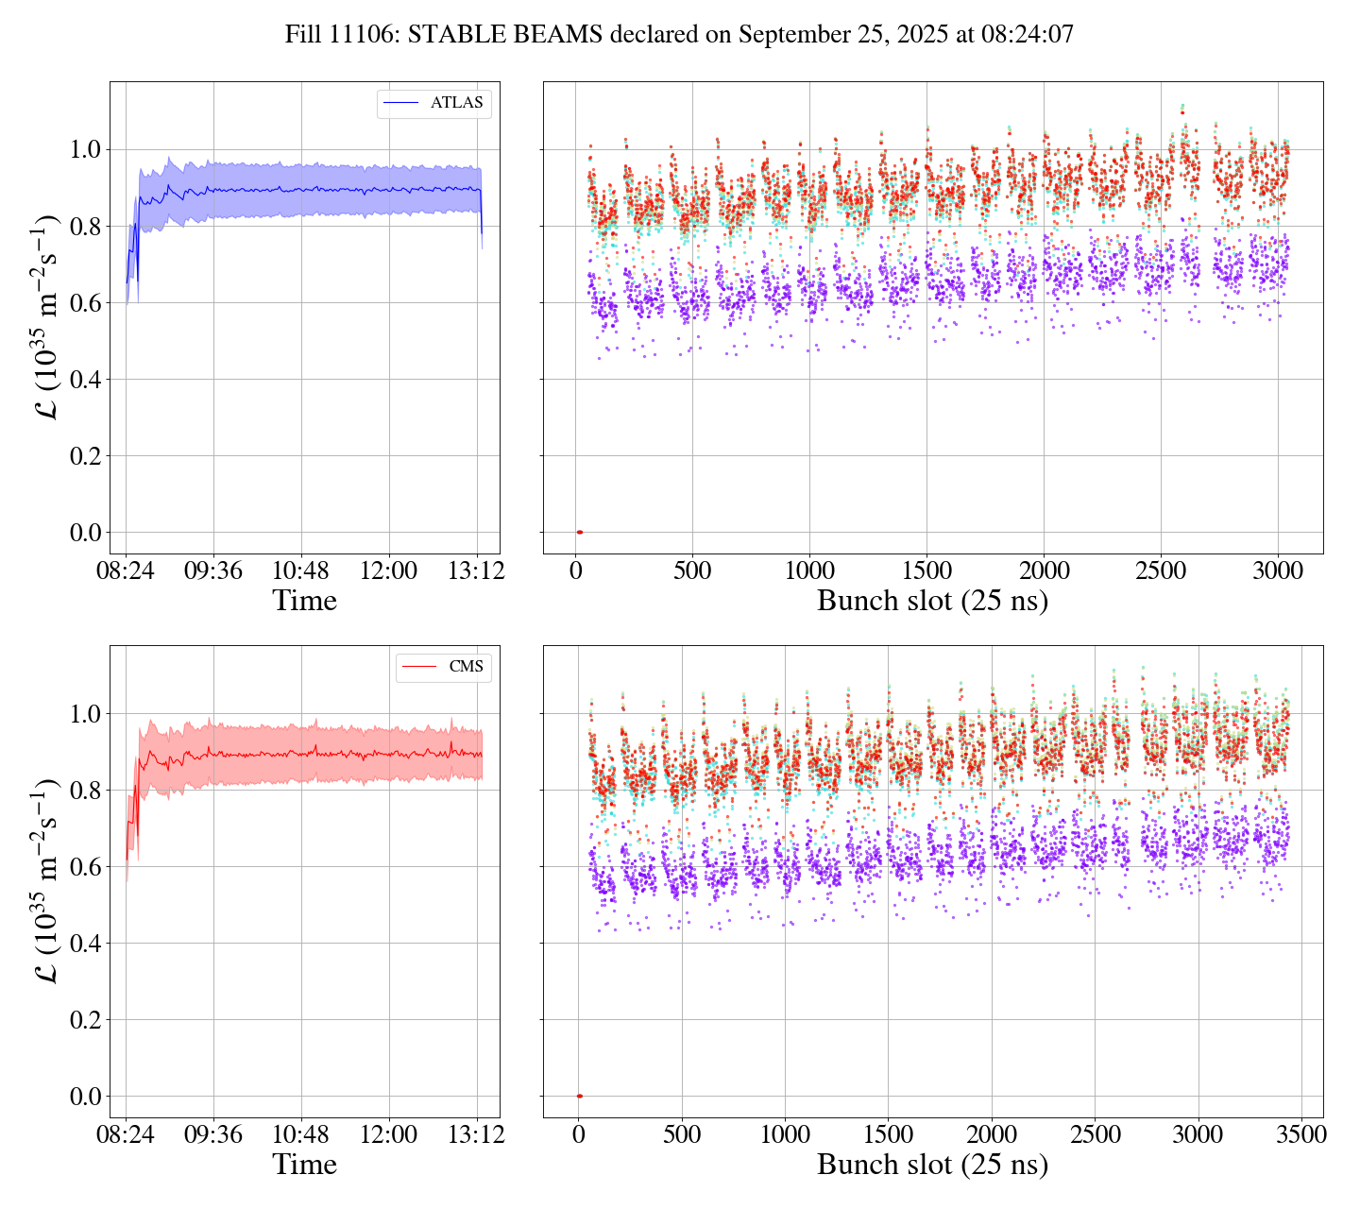
Task: Click the CMS legend label
Action: coord(466,667)
